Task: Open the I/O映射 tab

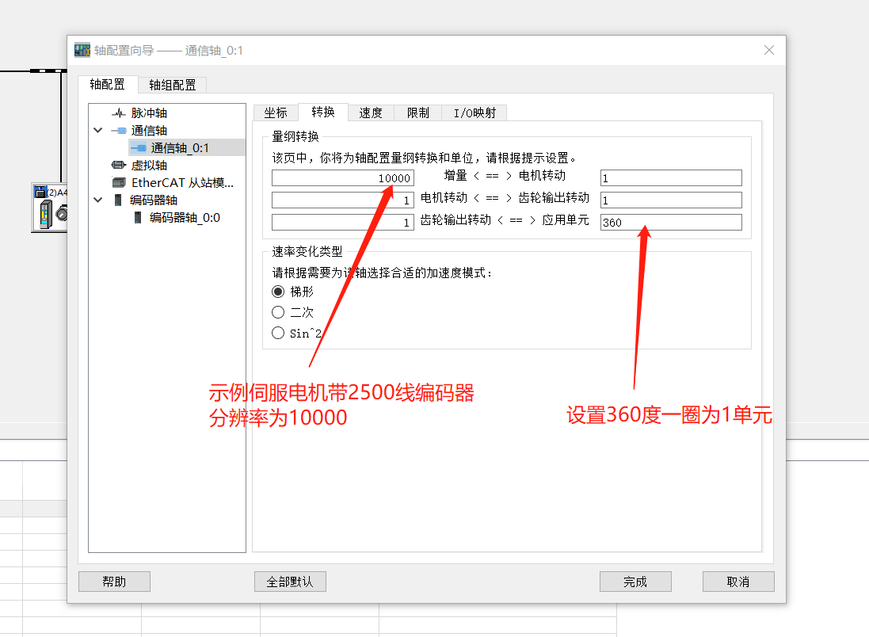Action: [x=475, y=113]
